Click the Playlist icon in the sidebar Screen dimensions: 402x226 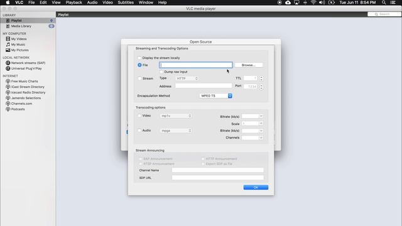coord(8,21)
